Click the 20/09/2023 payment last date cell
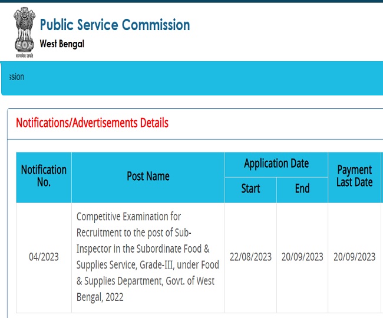The image size is (383, 318). (354, 257)
